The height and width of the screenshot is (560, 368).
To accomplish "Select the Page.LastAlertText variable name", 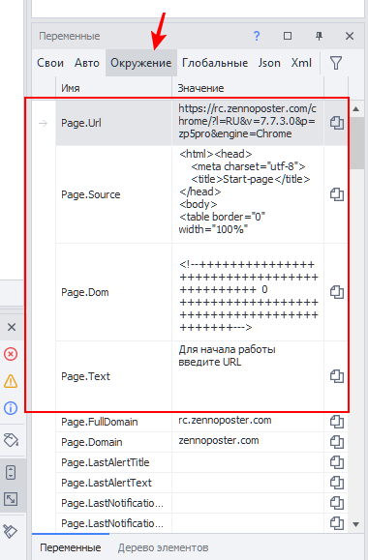I will (107, 483).
